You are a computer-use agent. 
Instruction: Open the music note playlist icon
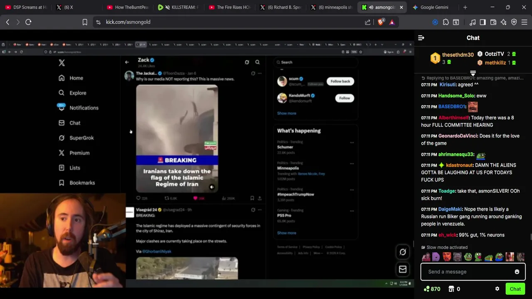coord(473,22)
